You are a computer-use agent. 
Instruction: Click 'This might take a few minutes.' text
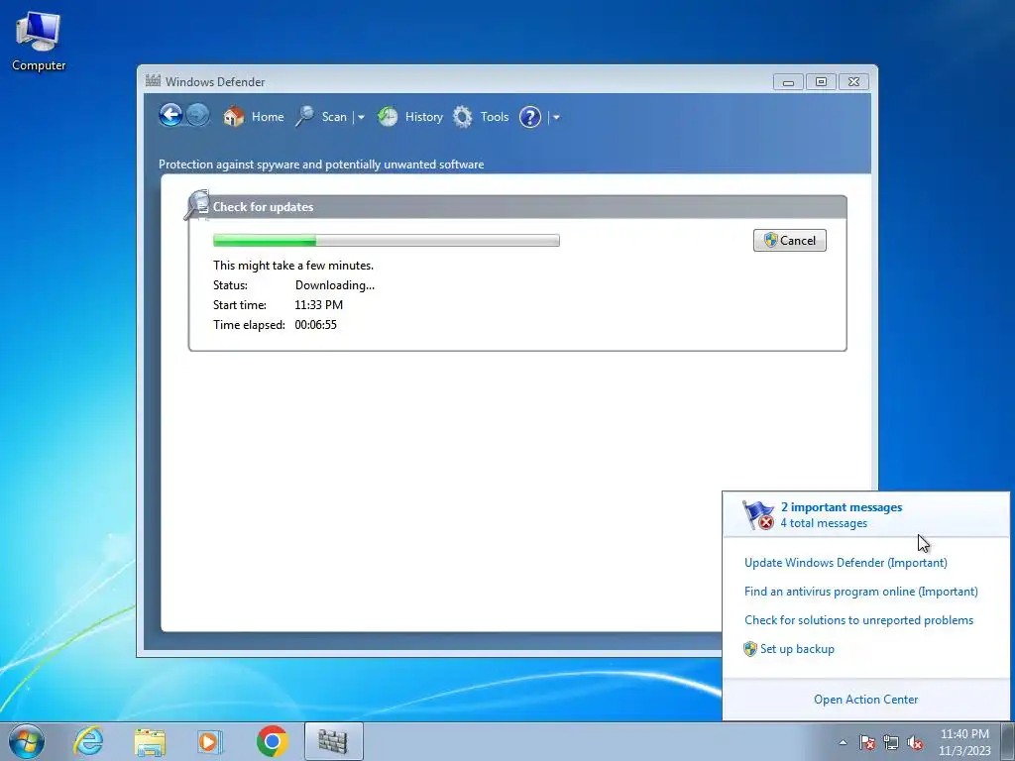[293, 266]
